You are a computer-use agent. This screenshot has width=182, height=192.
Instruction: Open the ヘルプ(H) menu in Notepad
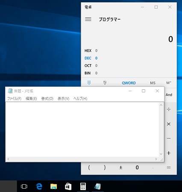pos(80,98)
